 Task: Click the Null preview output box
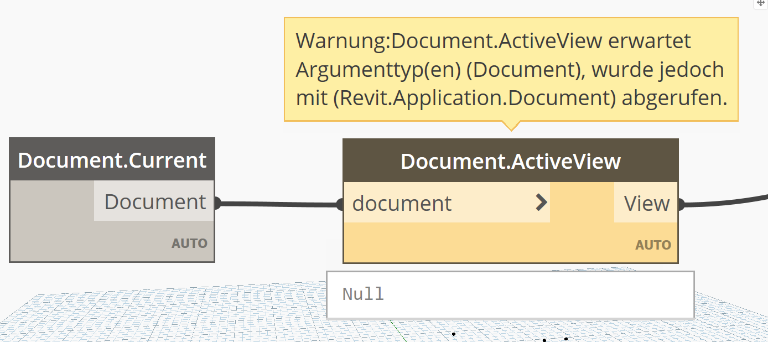coord(509,294)
